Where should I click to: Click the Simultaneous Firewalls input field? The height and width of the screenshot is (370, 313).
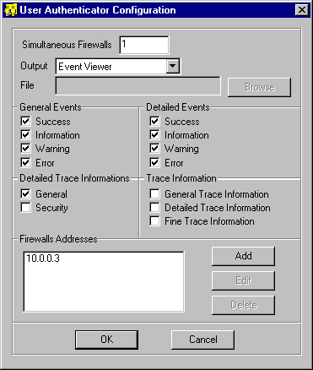point(144,45)
